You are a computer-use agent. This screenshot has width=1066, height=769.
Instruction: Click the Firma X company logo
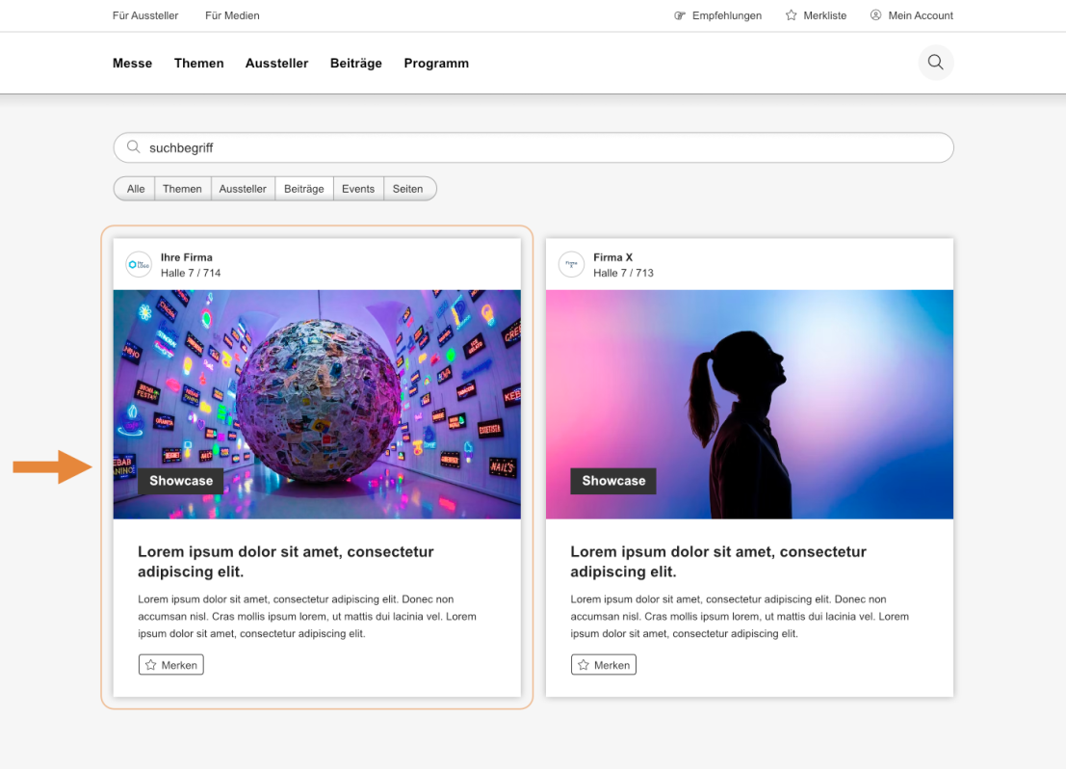tap(572, 264)
